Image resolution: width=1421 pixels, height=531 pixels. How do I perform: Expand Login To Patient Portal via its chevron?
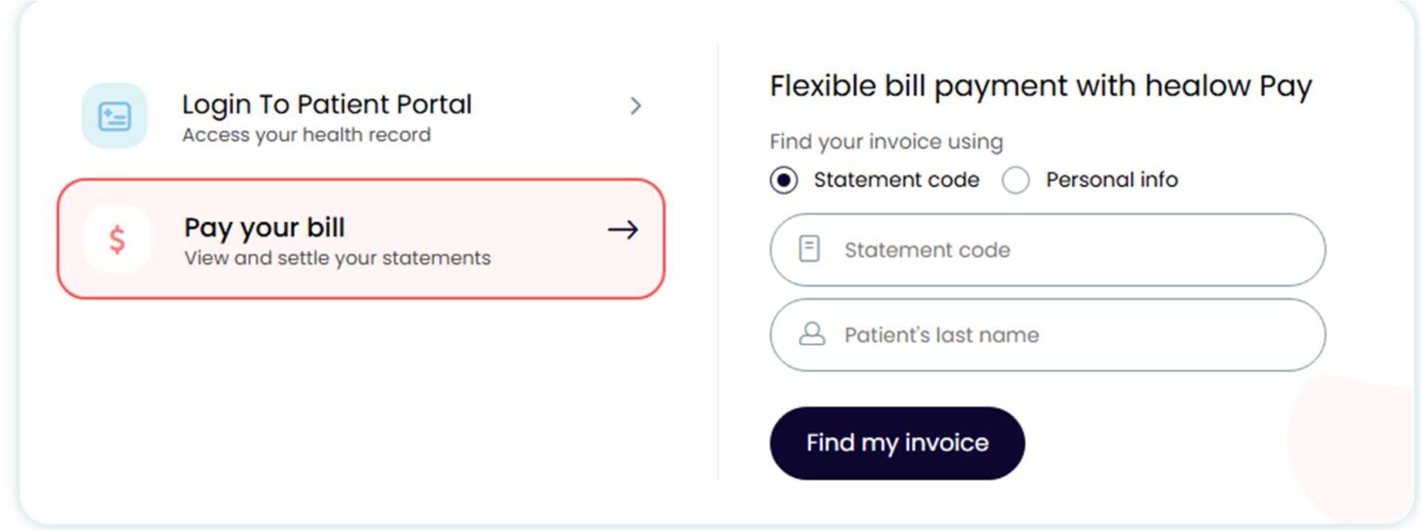tap(636, 106)
